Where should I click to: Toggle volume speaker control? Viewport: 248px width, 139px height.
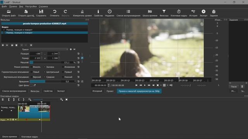click(x=171, y=85)
